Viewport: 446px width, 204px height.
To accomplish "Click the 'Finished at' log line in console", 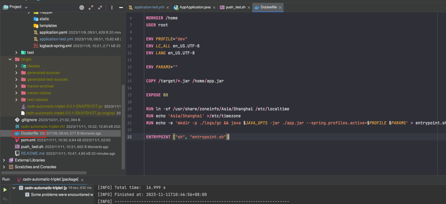I will click(152, 195).
